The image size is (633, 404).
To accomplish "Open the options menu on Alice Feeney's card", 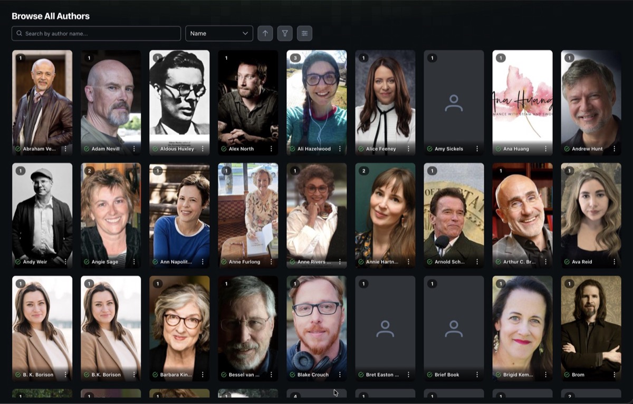I will click(408, 149).
